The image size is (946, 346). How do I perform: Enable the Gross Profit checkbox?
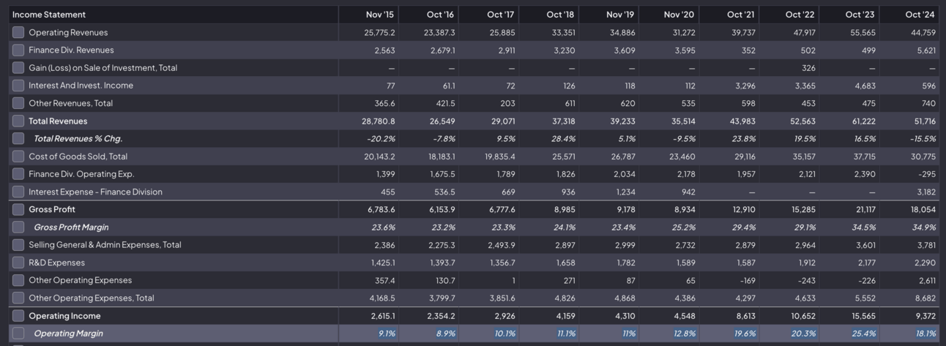pos(18,209)
